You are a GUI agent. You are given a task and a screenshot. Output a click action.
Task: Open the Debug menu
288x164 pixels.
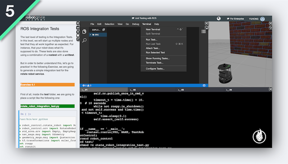pyautogui.click(x=135, y=24)
